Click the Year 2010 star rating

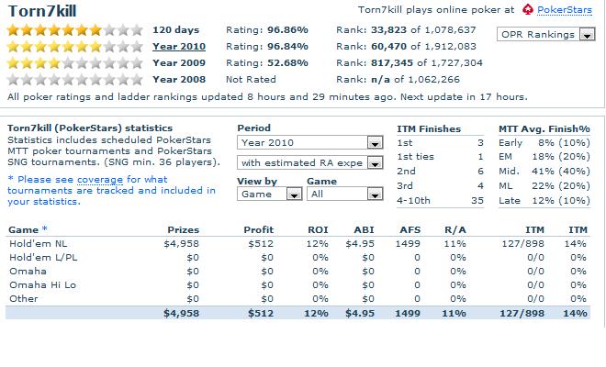pyautogui.click(x=73, y=46)
